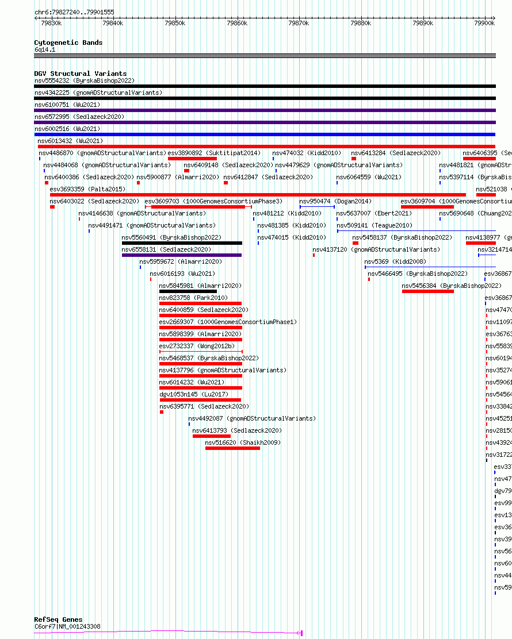
Task: Select nsv6064559 (Wu2021) label
Action: pyautogui.click(x=369, y=177)
